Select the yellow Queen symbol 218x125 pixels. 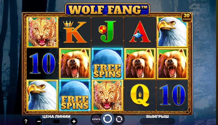tap(140, 95)
